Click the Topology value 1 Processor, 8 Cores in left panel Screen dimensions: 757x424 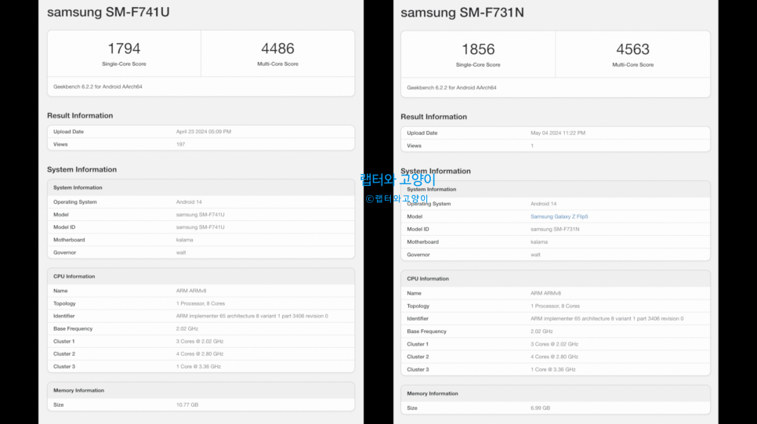coord(201,303)
